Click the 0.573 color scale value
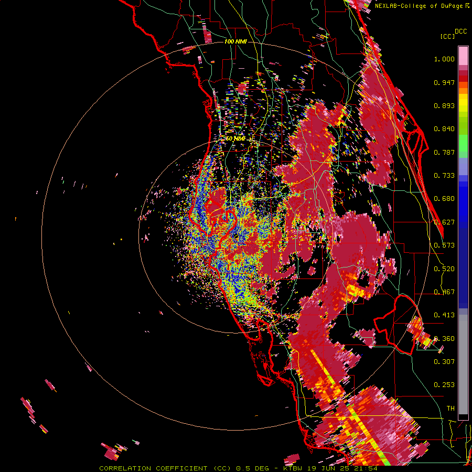Image resolution: width=472 pixels, height=472 pixels. coord(444,245)
